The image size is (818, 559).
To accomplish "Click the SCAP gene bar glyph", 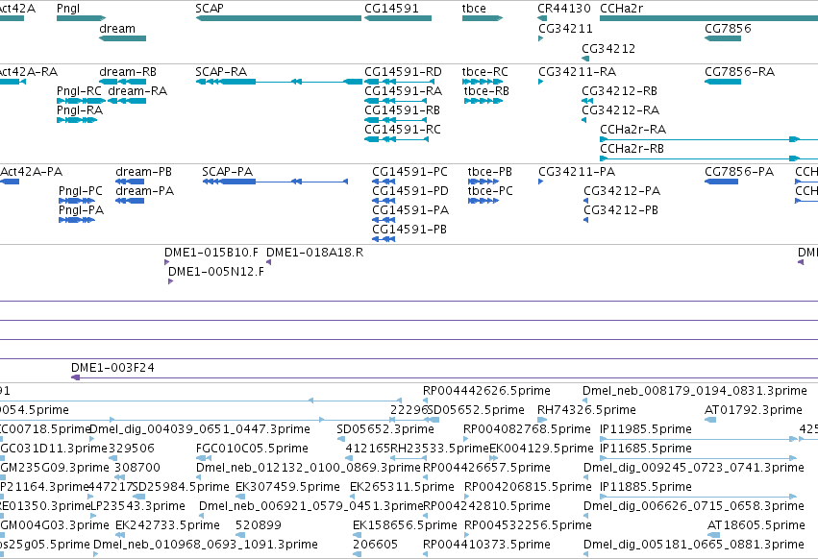I will [x=279, y=18].
